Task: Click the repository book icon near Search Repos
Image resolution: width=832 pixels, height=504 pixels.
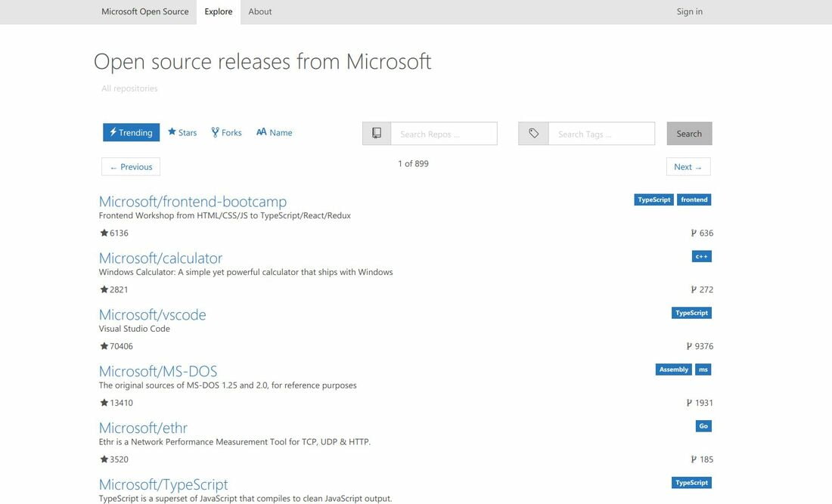Action: [376, 132]
